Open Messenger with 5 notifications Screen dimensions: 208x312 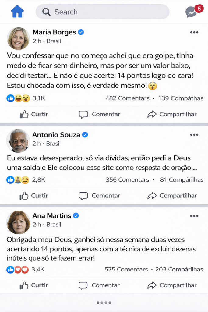pos(192,12)
